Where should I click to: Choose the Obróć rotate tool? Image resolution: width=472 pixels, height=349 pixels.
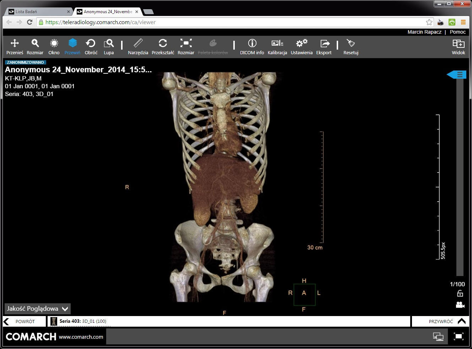(x=91, y=47)
